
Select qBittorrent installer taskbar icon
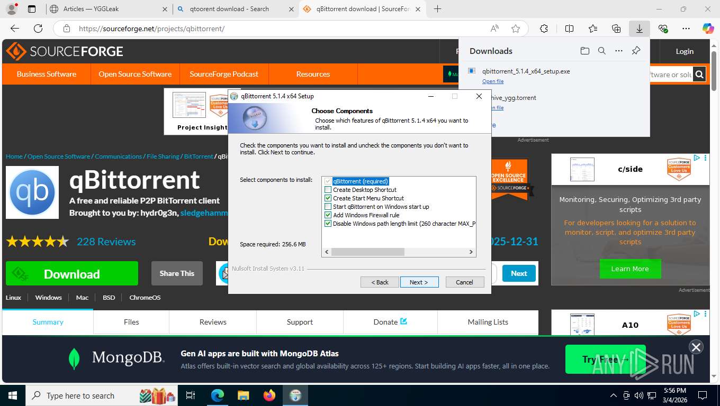click(x=295, y=395)
